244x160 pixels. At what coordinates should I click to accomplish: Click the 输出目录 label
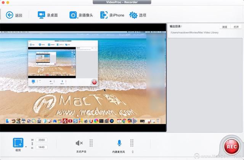pyautogui.click(x=176, y=26)
